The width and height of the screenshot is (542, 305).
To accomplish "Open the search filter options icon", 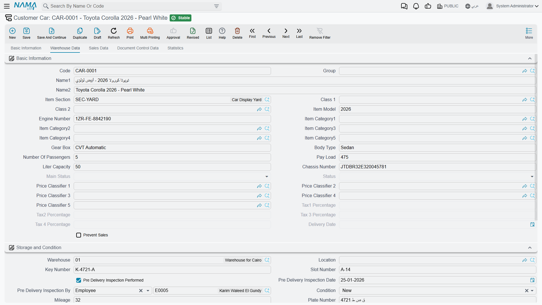I will tap(217, 6).
